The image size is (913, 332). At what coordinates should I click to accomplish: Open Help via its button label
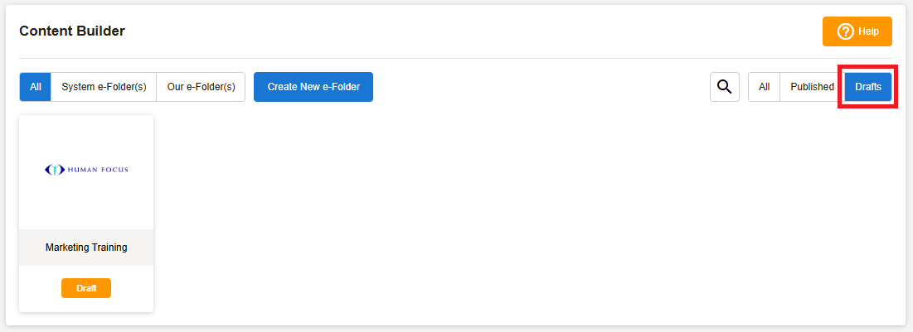[868, 31]
